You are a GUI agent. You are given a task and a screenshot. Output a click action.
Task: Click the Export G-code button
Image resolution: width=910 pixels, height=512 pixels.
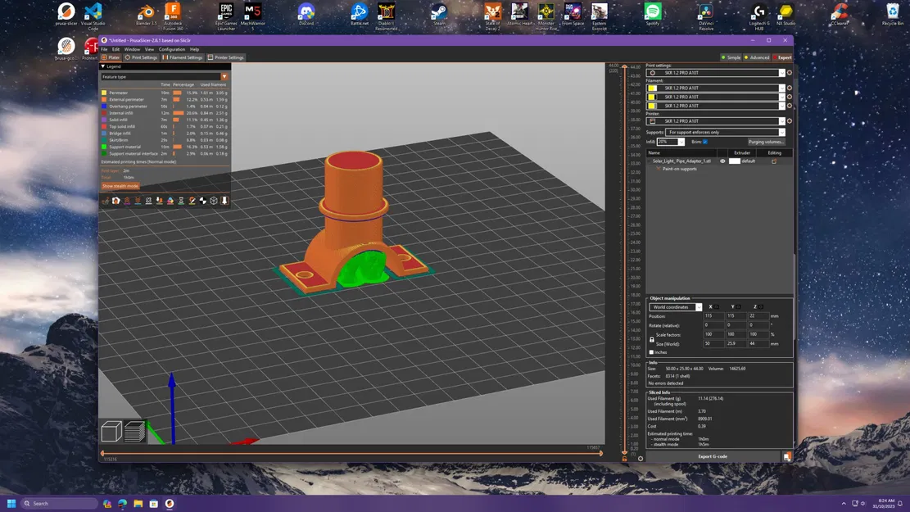712,456
